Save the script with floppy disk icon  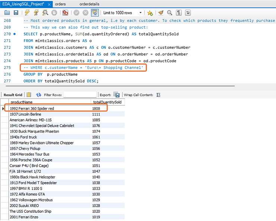pyautogui.click(x=16, y=13)
